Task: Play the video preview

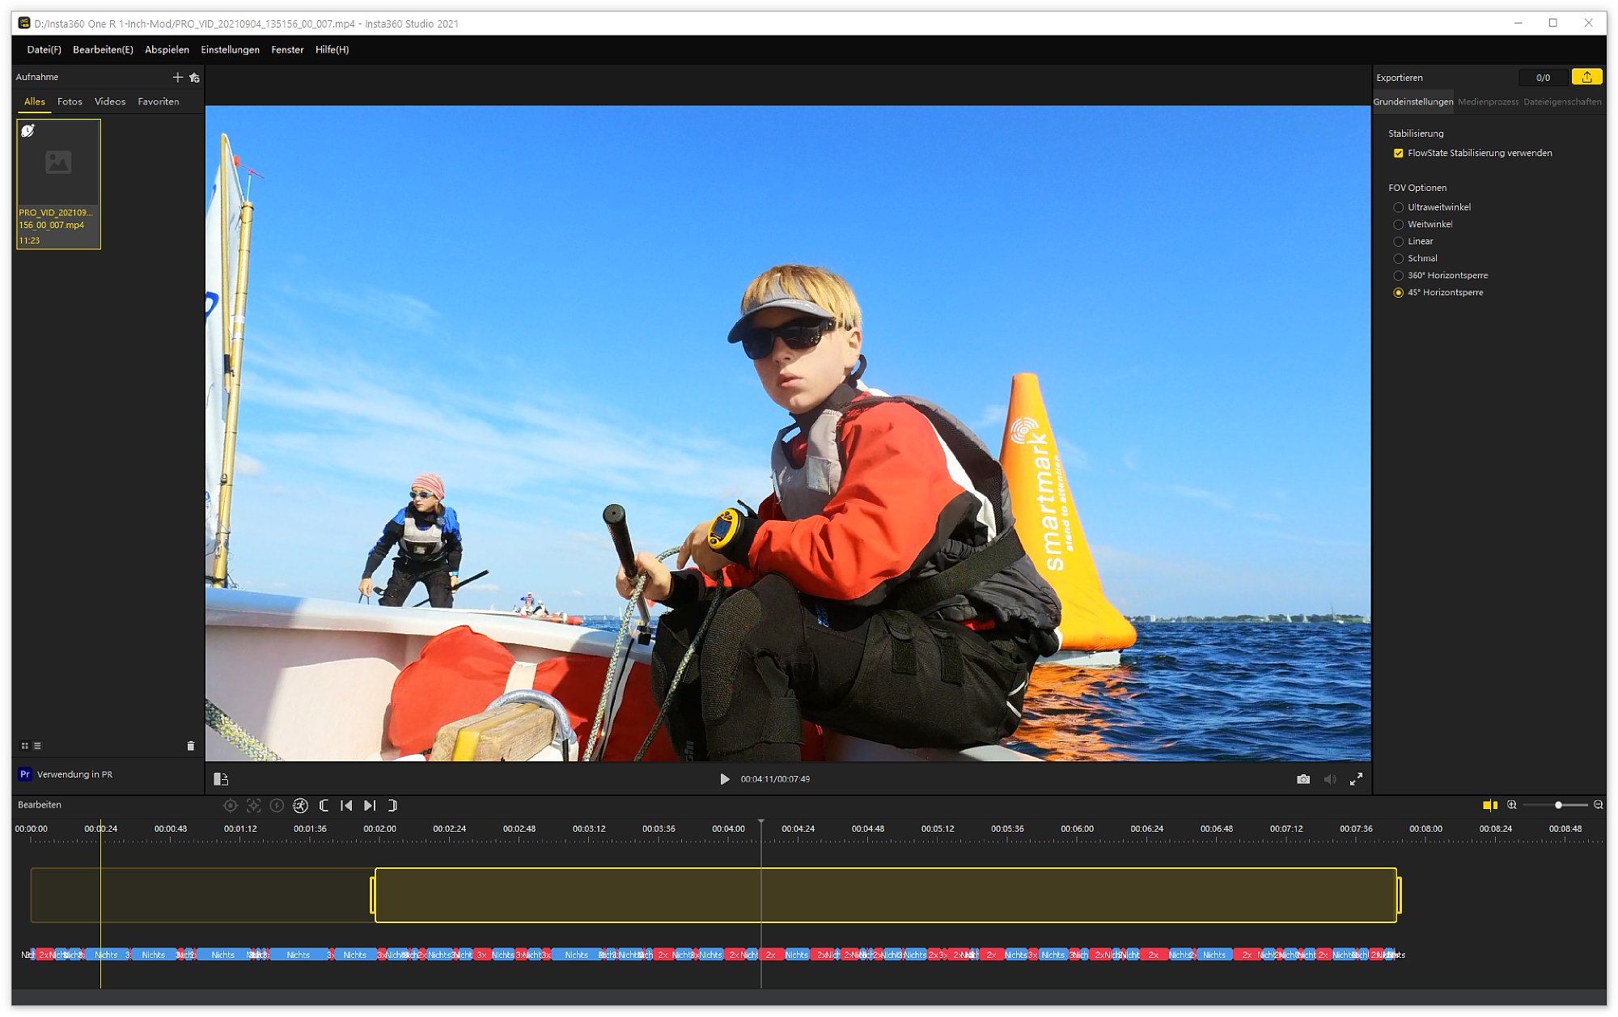Action: coord(724,779)
